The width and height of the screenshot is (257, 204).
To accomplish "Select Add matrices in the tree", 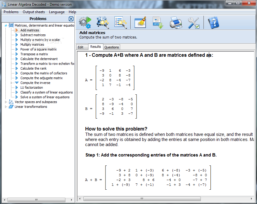I will (x=30, y=30).
